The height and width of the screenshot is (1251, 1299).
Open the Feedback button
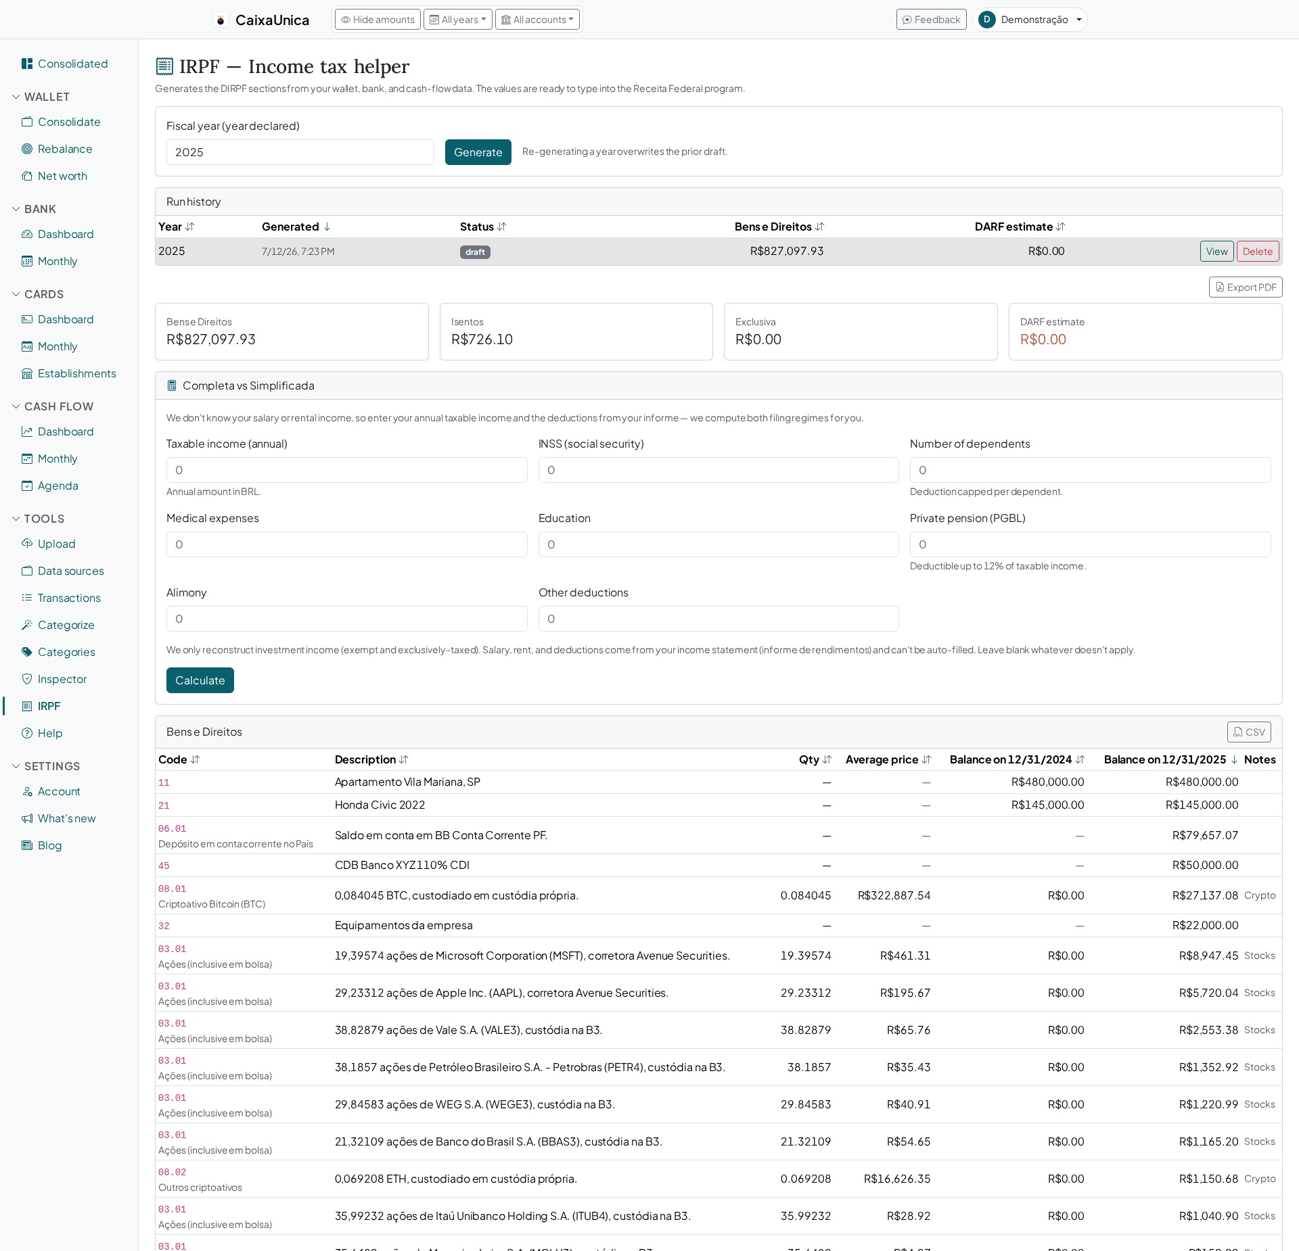click(931, 20)
